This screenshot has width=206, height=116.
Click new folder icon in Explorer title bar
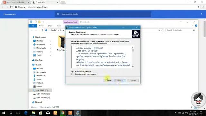[x=39, y=22]
